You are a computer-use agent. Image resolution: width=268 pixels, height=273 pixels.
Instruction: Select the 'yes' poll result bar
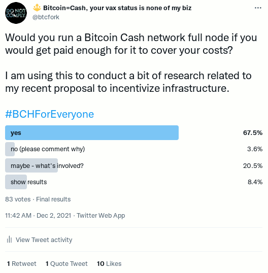click(92, 132)
